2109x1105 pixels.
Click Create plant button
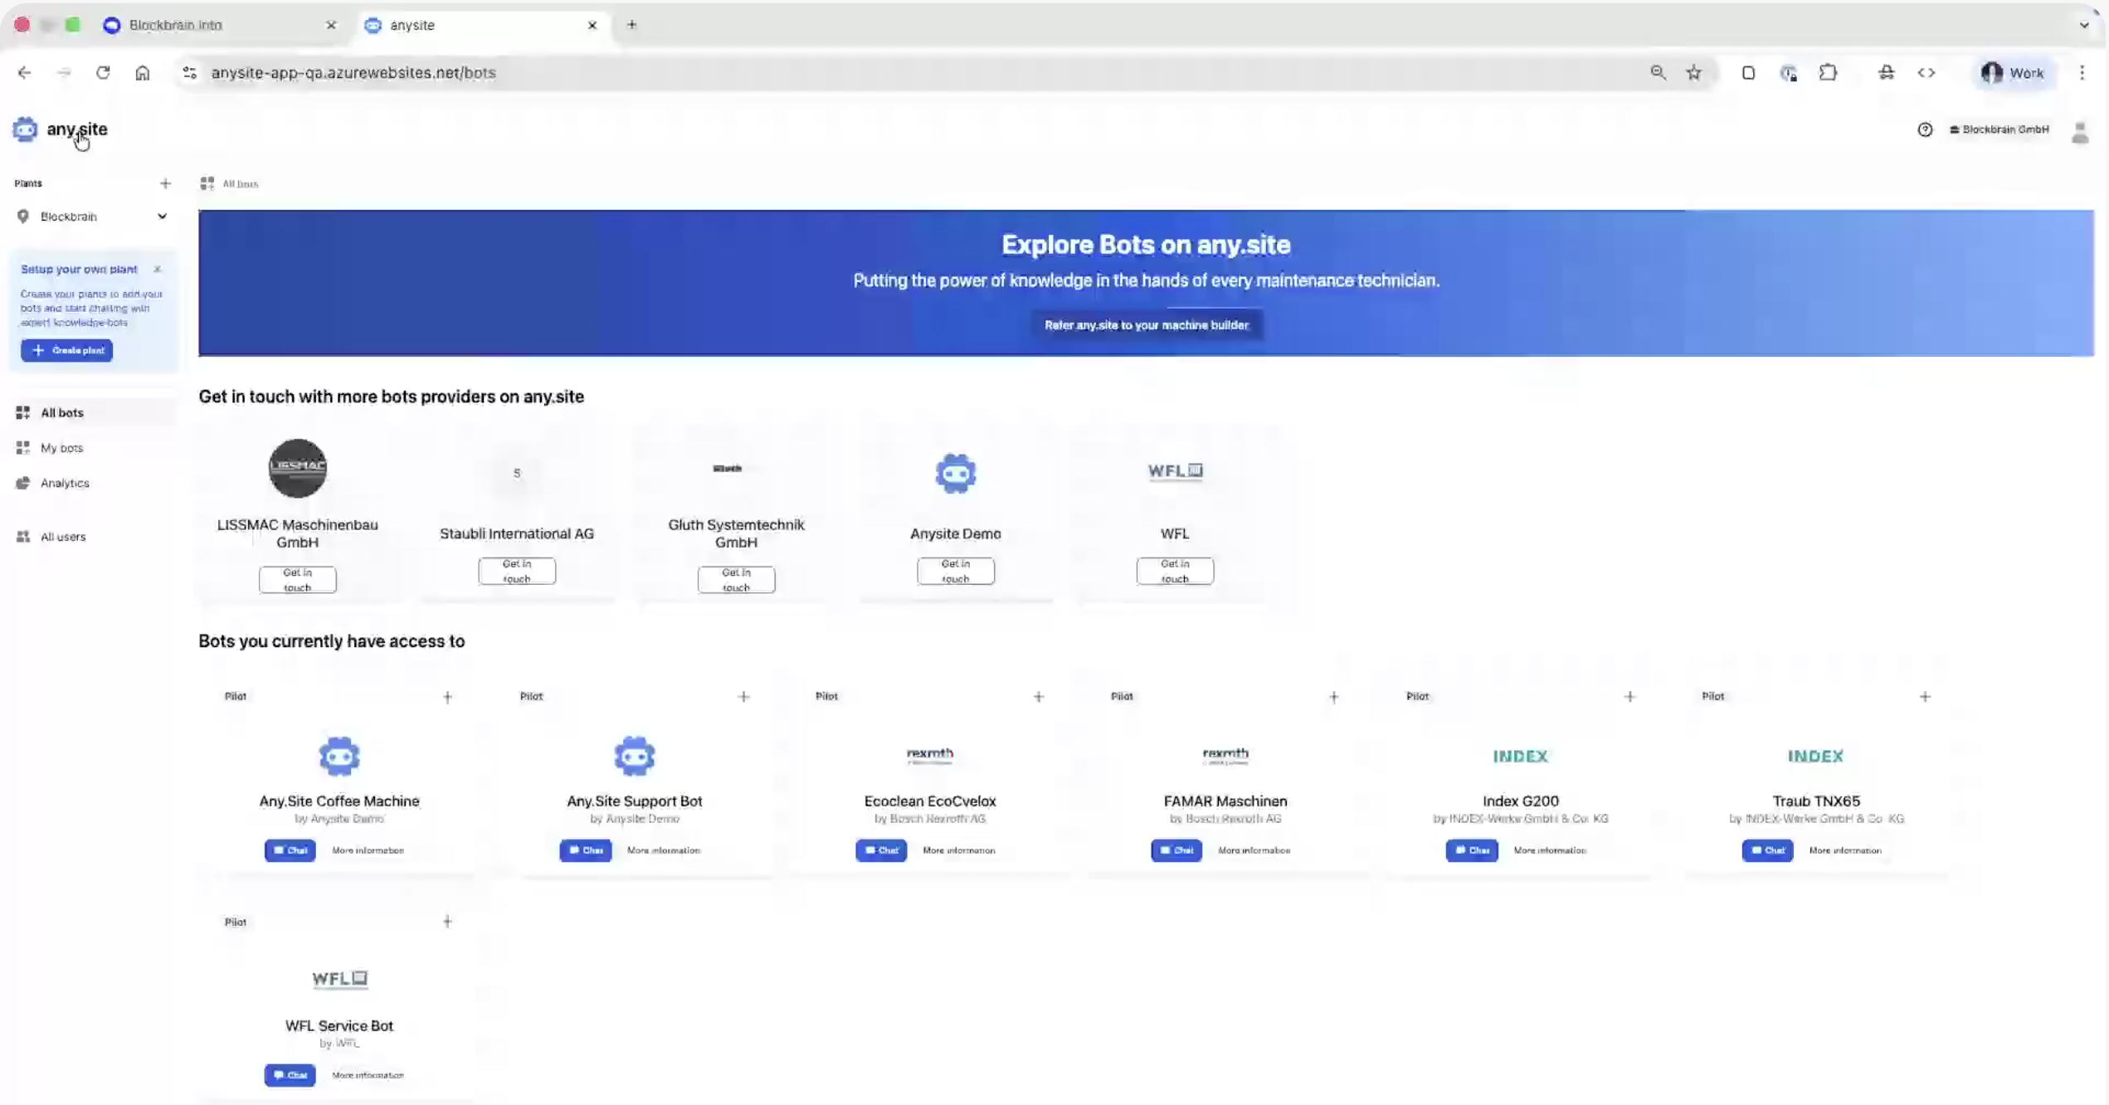66,350
